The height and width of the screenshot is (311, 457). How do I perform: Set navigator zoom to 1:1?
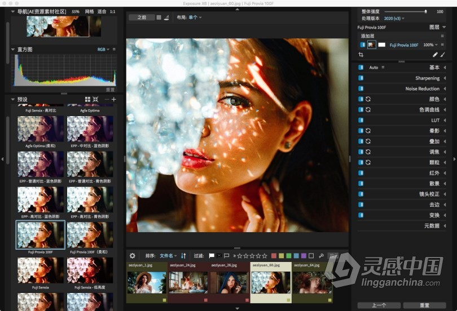click(x=112, y=12)
